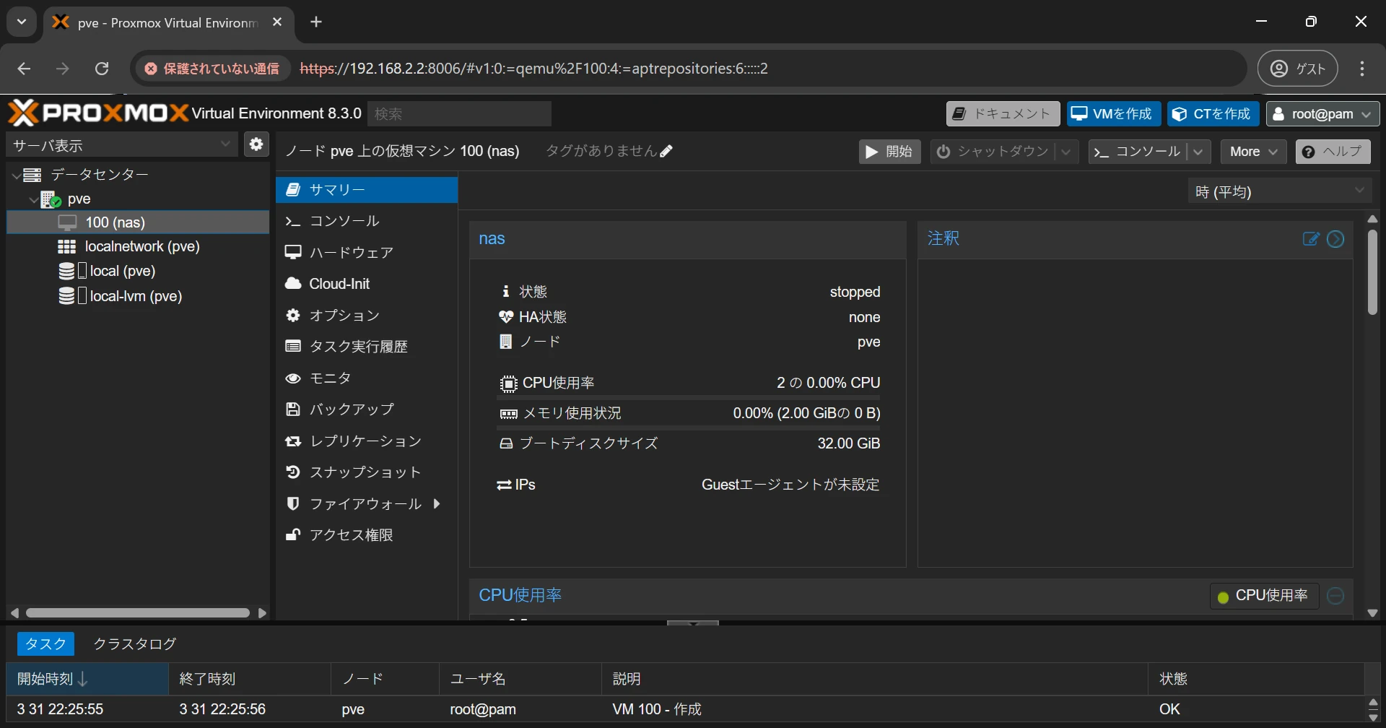The height and width of the screenshot is (728, 1386).
Task: Collapse the pve node in the tree
Action: click(x=33, y=199)
